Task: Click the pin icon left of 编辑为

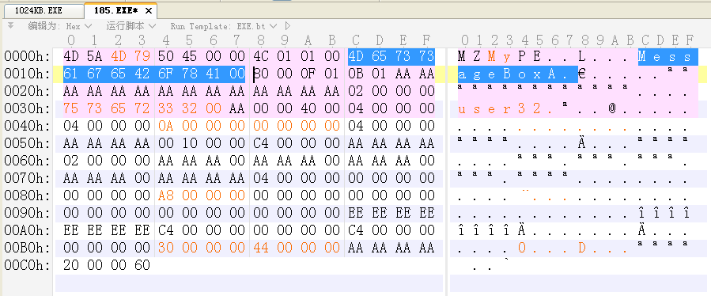Action: pyautogui.click(x=11, y=26)
